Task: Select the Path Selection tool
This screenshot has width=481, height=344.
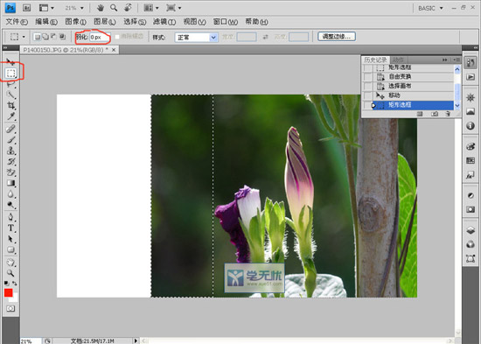Action: coord(10,239)
